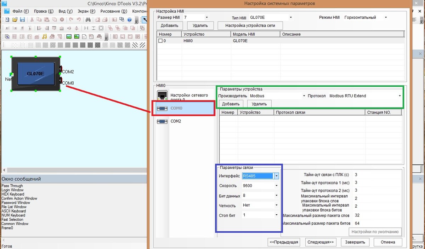Click the Станция NO. column header
This screenshot has height=249, width=425.
click(383, 112)
